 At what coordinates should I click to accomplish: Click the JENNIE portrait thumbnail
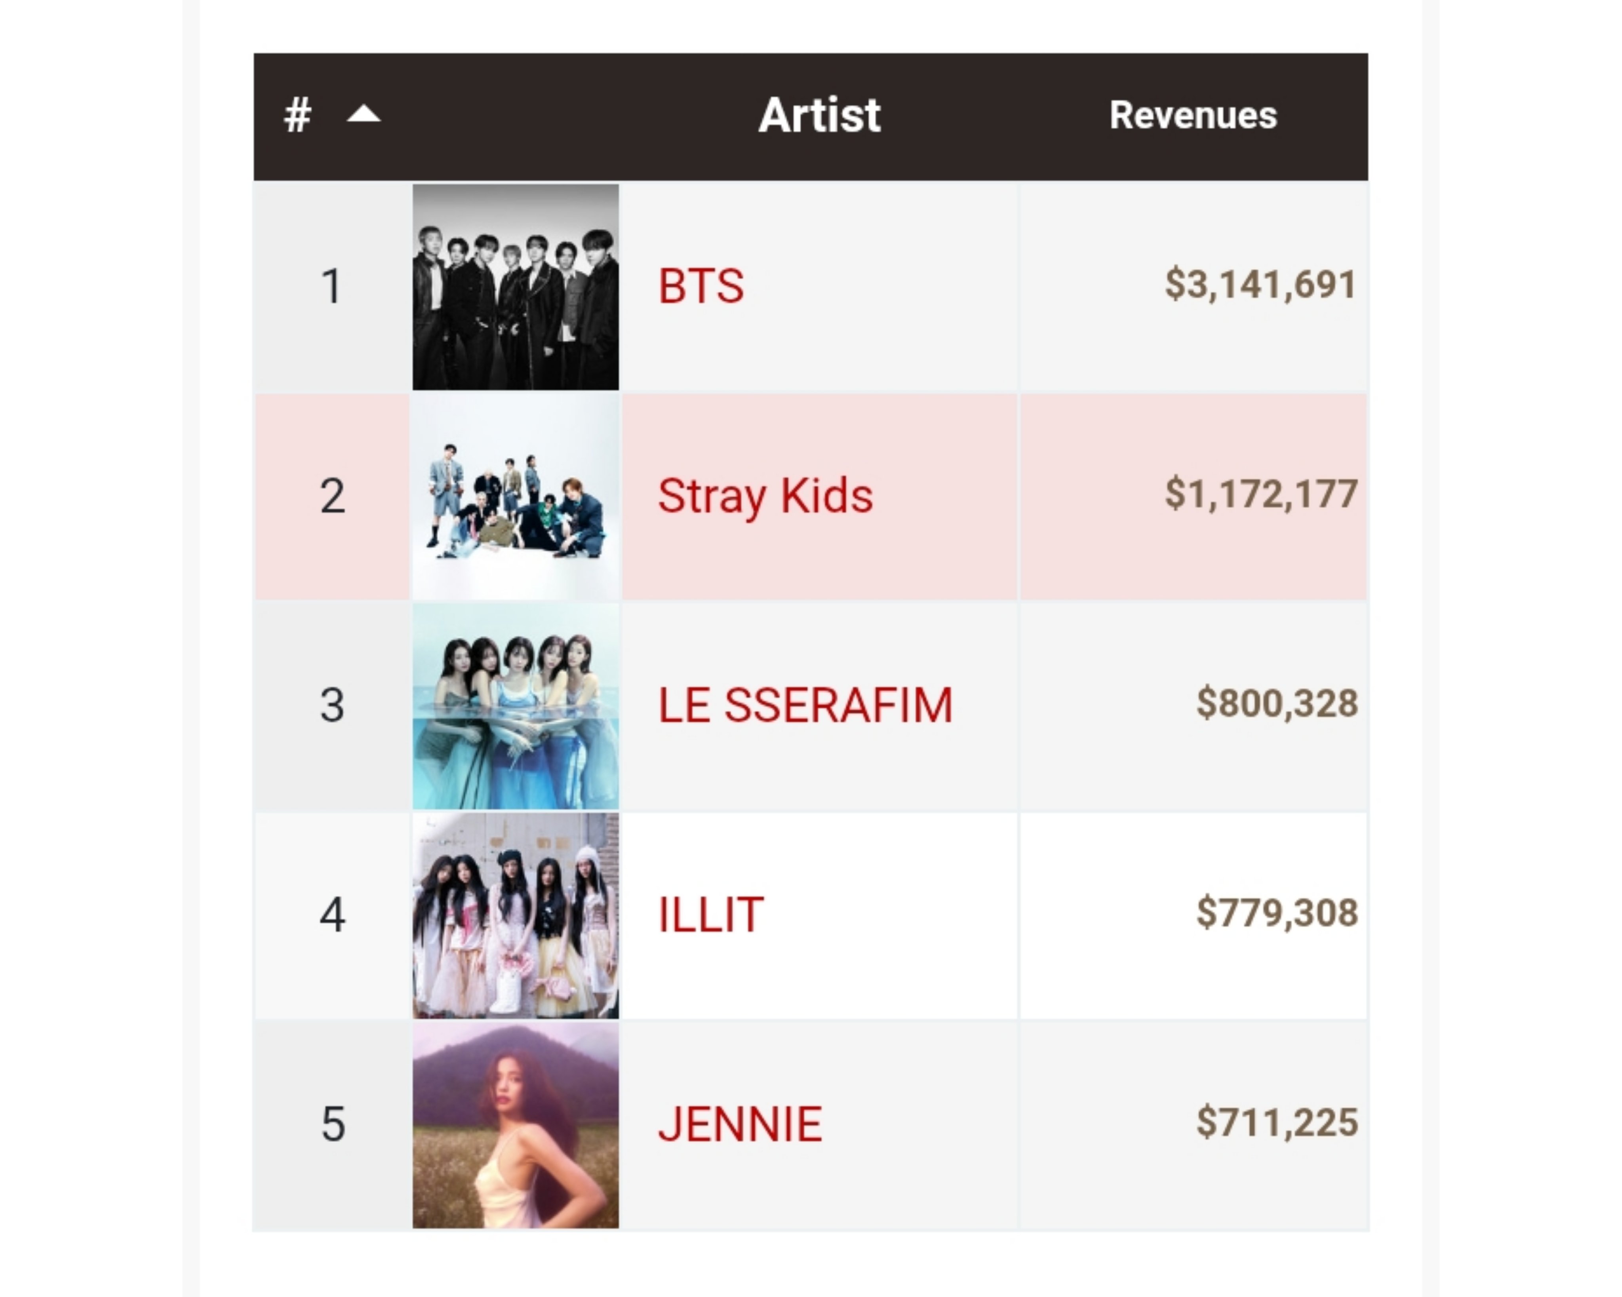tap(515, 1125)
